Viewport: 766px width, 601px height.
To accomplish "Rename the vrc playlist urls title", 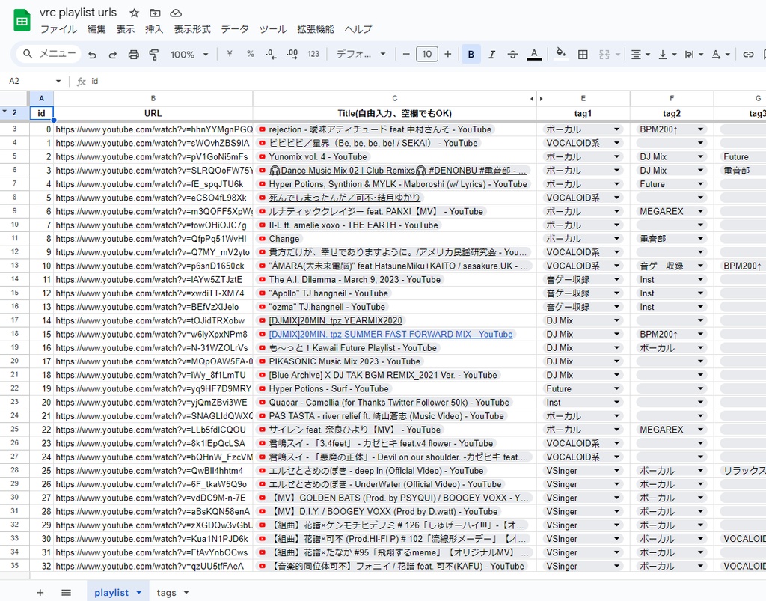I will 78,13.
